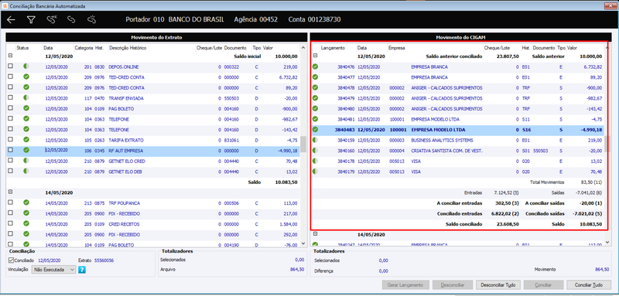This screenshot has height=296, width=619.
Task: Click the chain link toolbar icon
Action: [x=71, y=19]
